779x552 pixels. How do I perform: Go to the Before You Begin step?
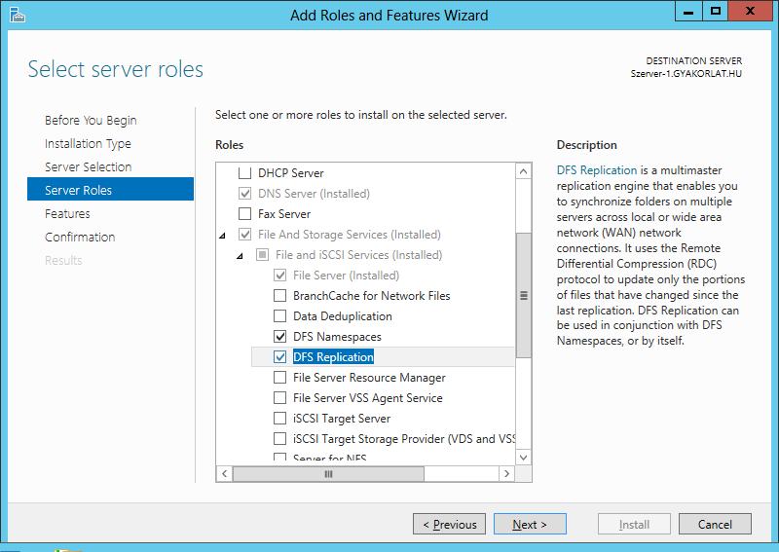tap(91, 121)
